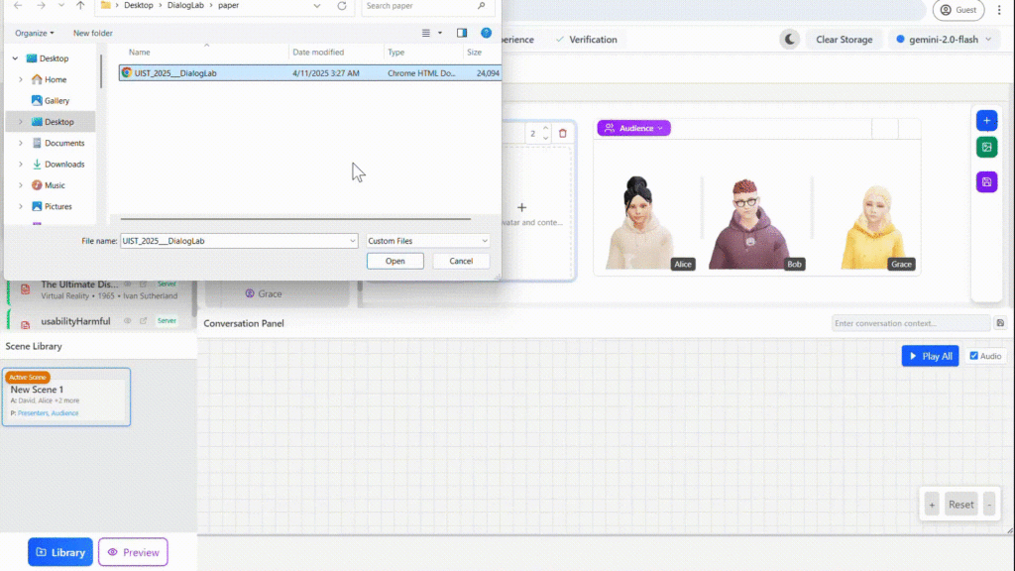This screenshot has height=571, width=1015.
Task: Open the Audience party dropdown
Action: click(633, 128)
